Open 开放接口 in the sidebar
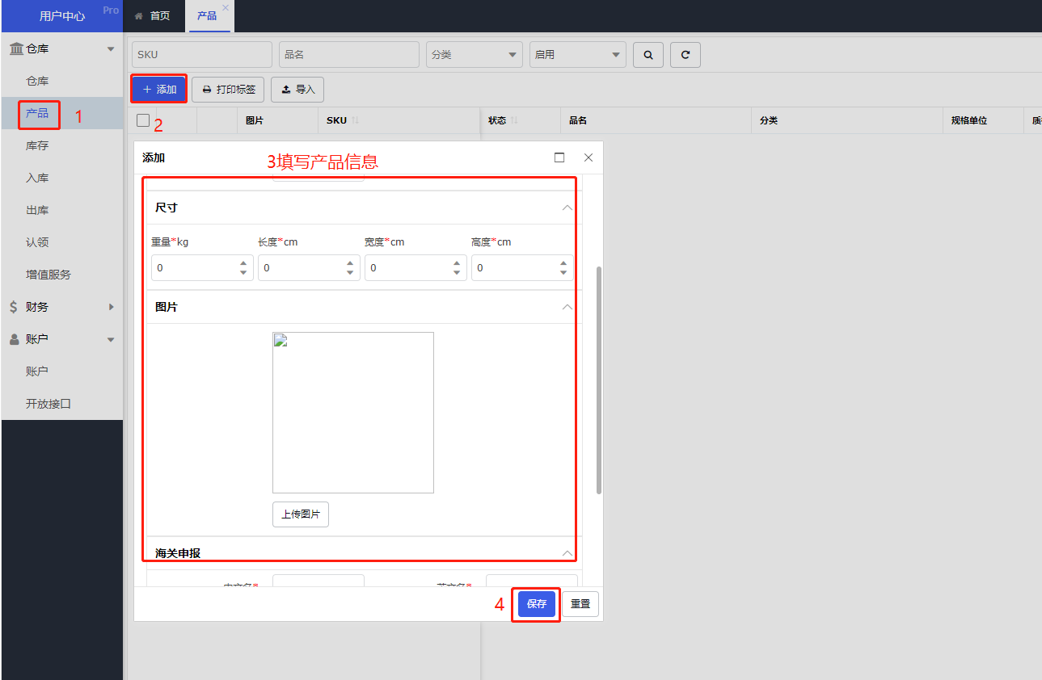This screenshot has height=680, width=1042. 62,404
